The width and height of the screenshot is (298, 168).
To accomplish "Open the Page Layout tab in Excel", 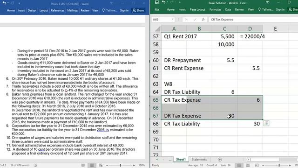I will 197,9.
